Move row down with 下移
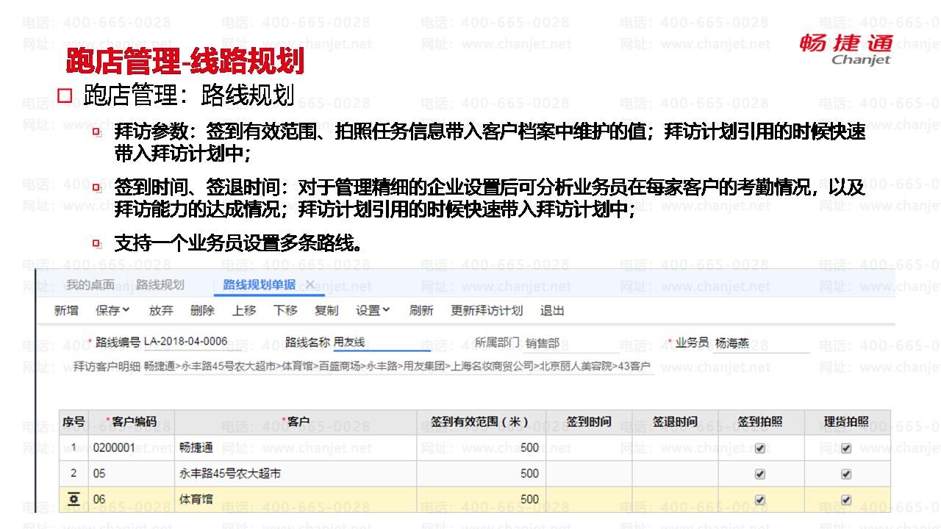Screen dimensions: 941x529 (x=285, y=311)
